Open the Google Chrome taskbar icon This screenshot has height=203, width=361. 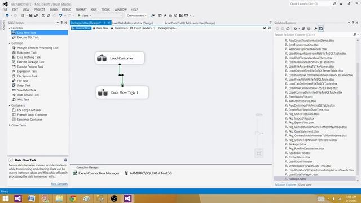73,198
